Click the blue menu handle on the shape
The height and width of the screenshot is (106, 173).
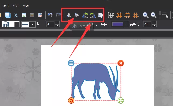point(71,63)
